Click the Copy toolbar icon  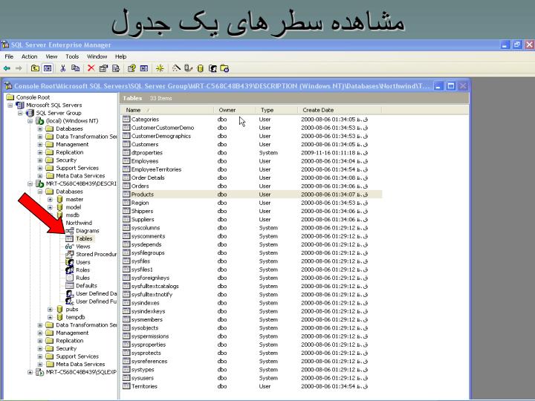75,68
